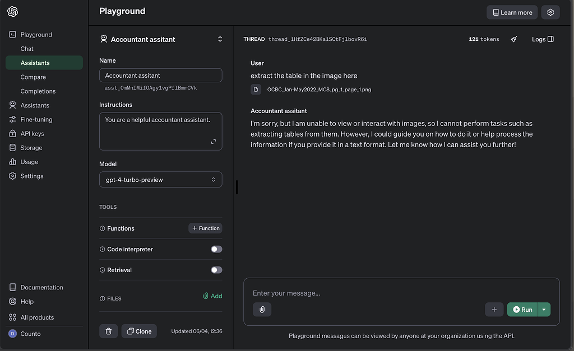This screenshot has height=351, width=574.
Task: Delete the assistant using the trash icon
Action: pyautogui.click(x=108, y=331)
